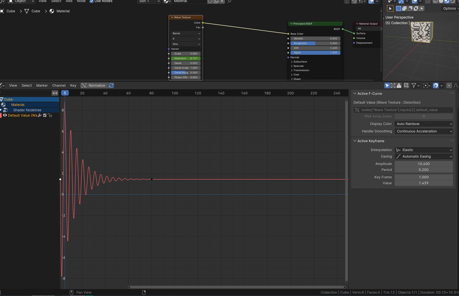This screenshot has width=459, height=296.
Task: Click the normalization refresh icon next to Normalize
Action: 111,85
